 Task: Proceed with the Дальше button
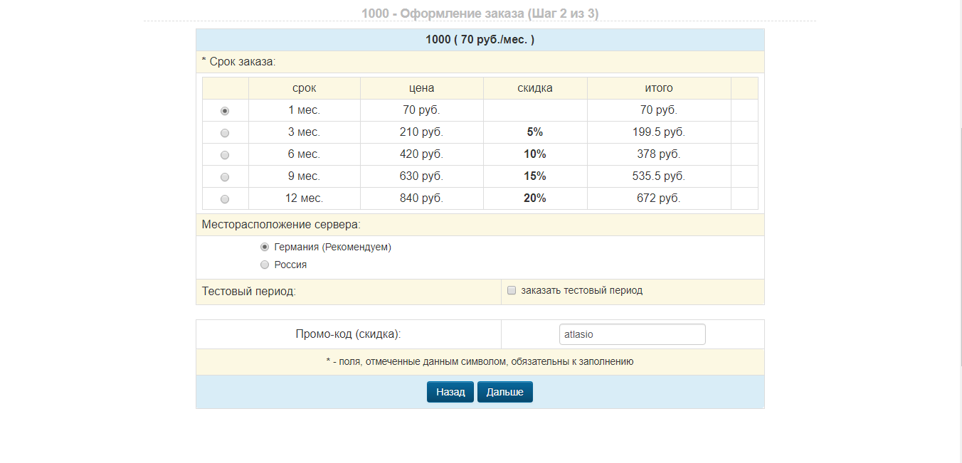pos(504,392)
